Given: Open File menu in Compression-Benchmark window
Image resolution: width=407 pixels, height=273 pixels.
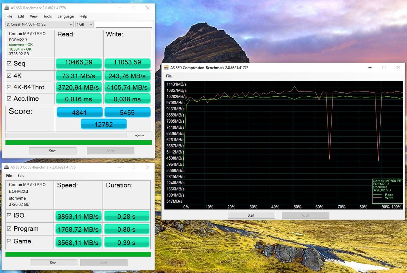Looking at the screenshot, I should click(169, 76).
